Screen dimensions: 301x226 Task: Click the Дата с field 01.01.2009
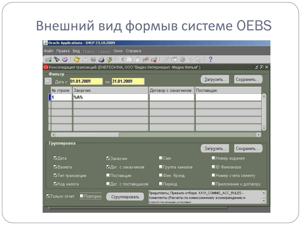(x=86, y=81)
